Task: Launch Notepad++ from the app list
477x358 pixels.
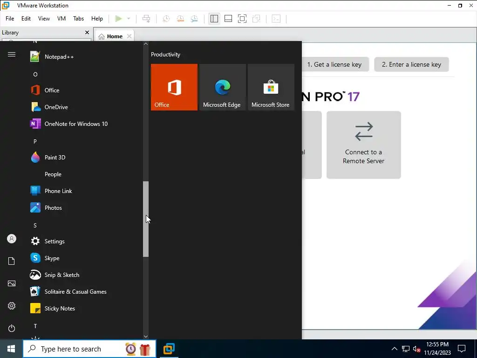Action: tap(85, 56)
